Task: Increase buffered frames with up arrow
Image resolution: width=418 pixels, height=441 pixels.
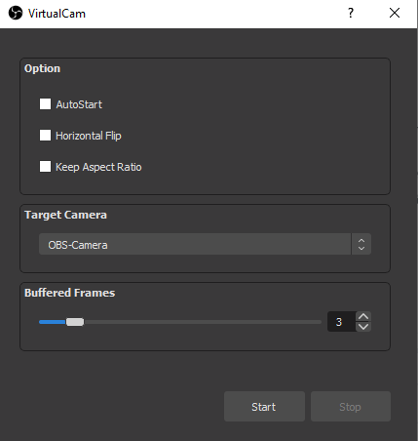Action: [363, 316]
